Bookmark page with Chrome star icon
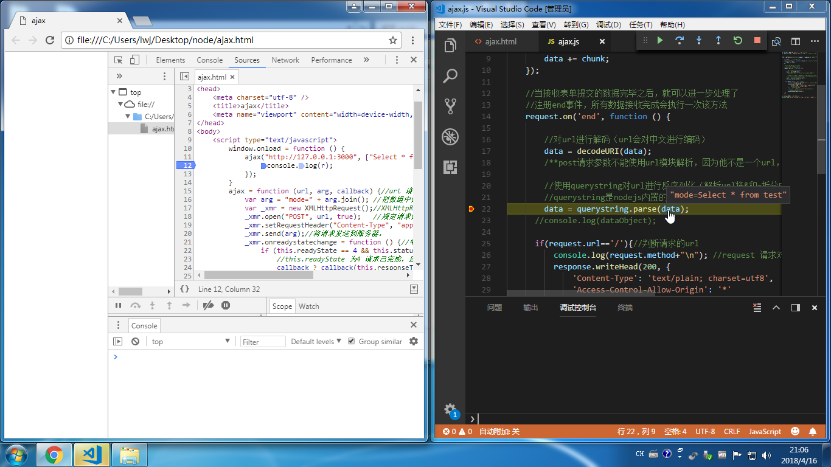Image resolution: width=831 pixels, height=467 pixels. pos(393,40)
